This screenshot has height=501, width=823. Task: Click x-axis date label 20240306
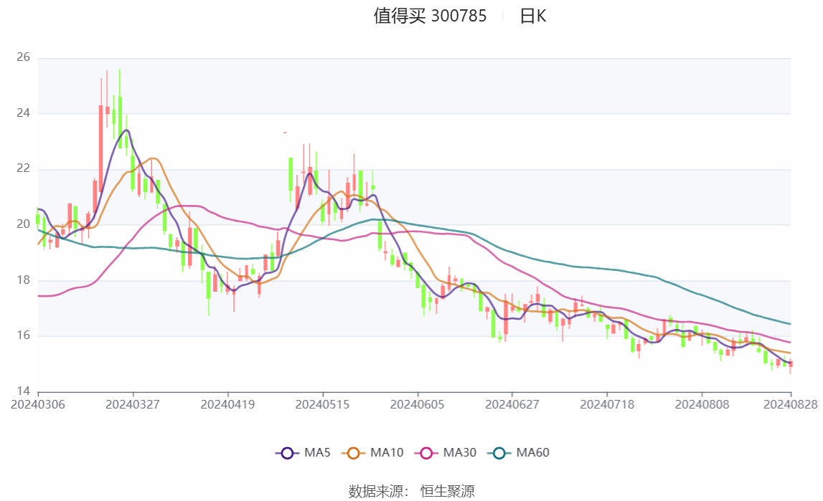click(38, 404)
